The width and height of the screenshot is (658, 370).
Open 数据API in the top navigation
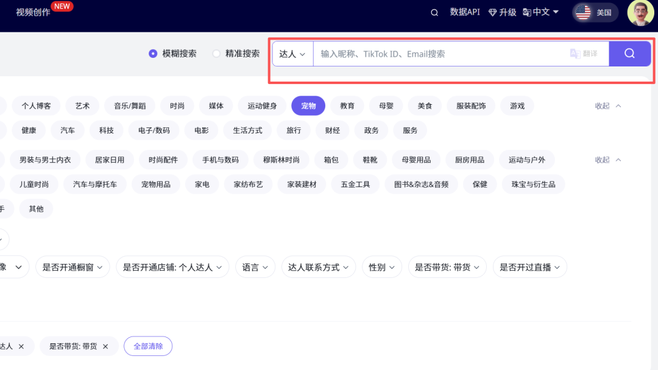pyautogui.click(x=465, y=12)
